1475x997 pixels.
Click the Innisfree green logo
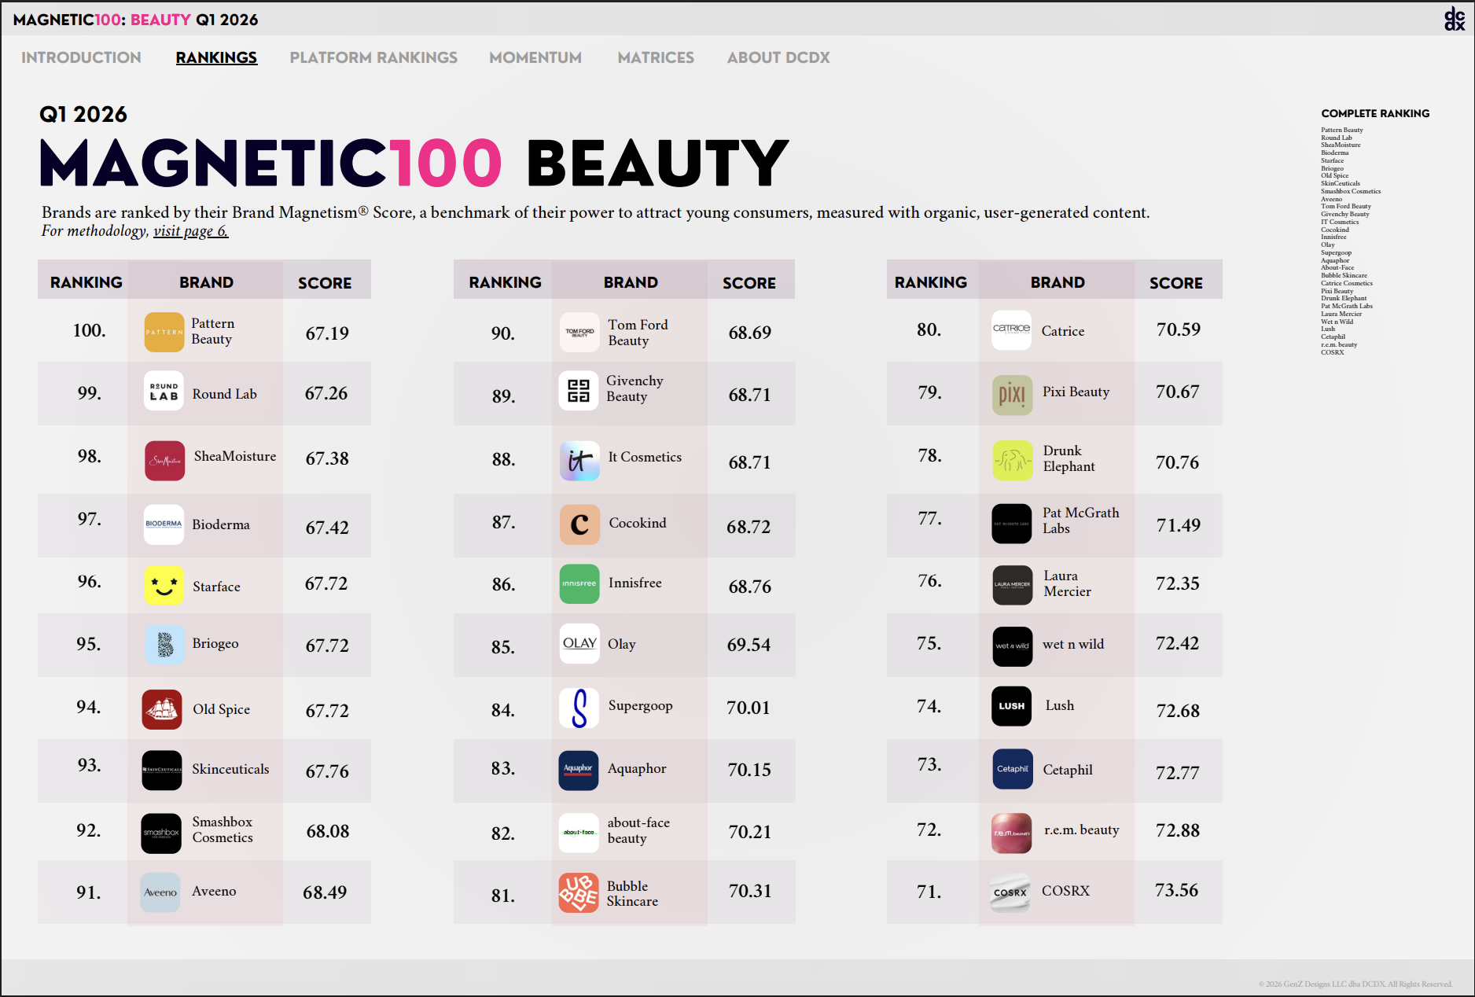579,584
